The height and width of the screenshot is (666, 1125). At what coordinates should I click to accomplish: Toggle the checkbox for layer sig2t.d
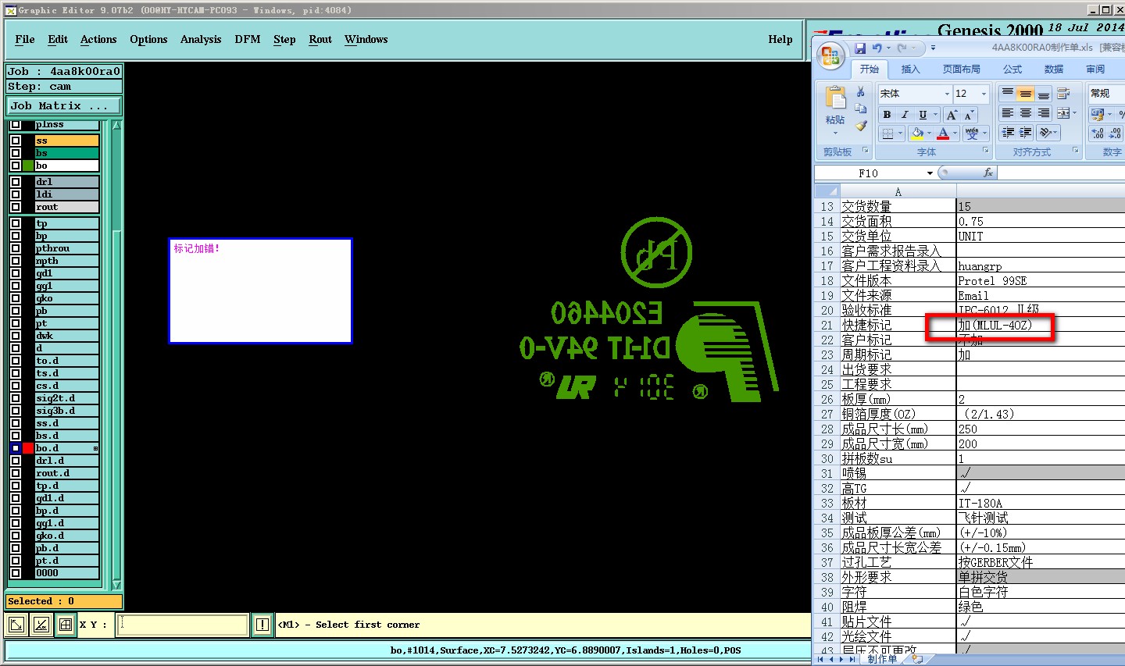pyautogui.click(x=16, y=398)
